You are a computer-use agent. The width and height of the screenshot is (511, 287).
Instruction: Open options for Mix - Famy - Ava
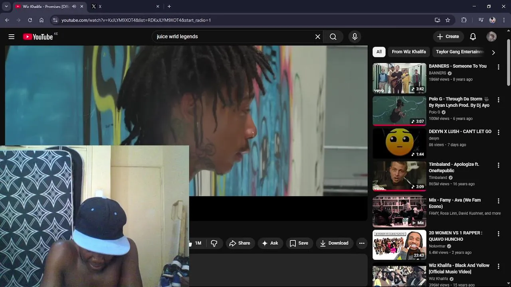pyautogui.click(x=498, y=201)
